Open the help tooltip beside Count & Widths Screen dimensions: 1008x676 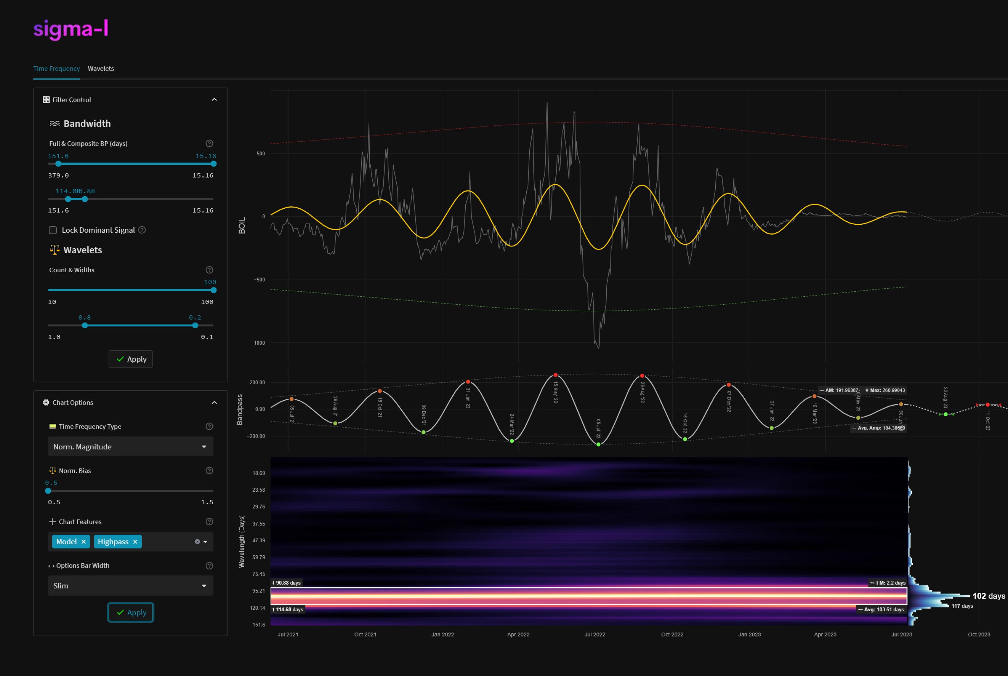point(209,270)
